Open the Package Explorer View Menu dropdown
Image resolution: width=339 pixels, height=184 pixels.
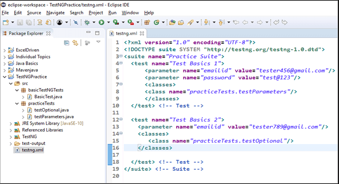pos(99,42)
